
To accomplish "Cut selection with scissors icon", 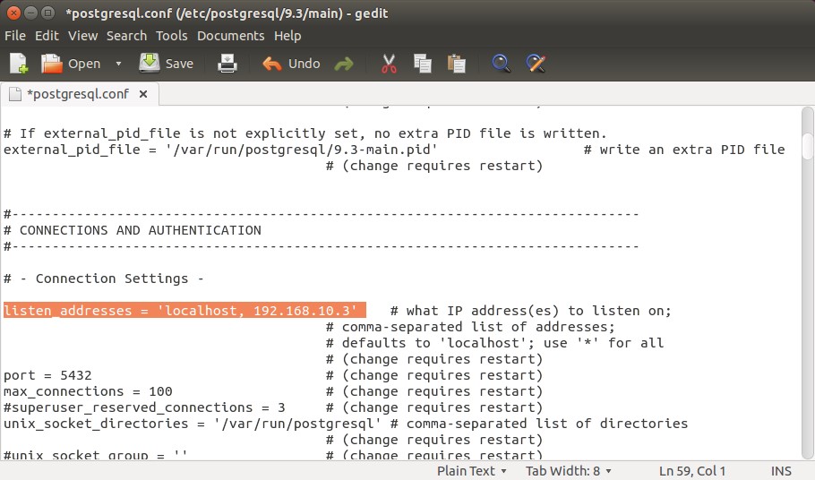I will (x=389, y=64).
